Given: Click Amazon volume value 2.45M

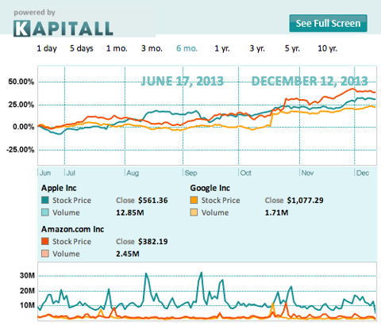Looking at the screenshot, I should pyautogui.click(x=128, y=254).
